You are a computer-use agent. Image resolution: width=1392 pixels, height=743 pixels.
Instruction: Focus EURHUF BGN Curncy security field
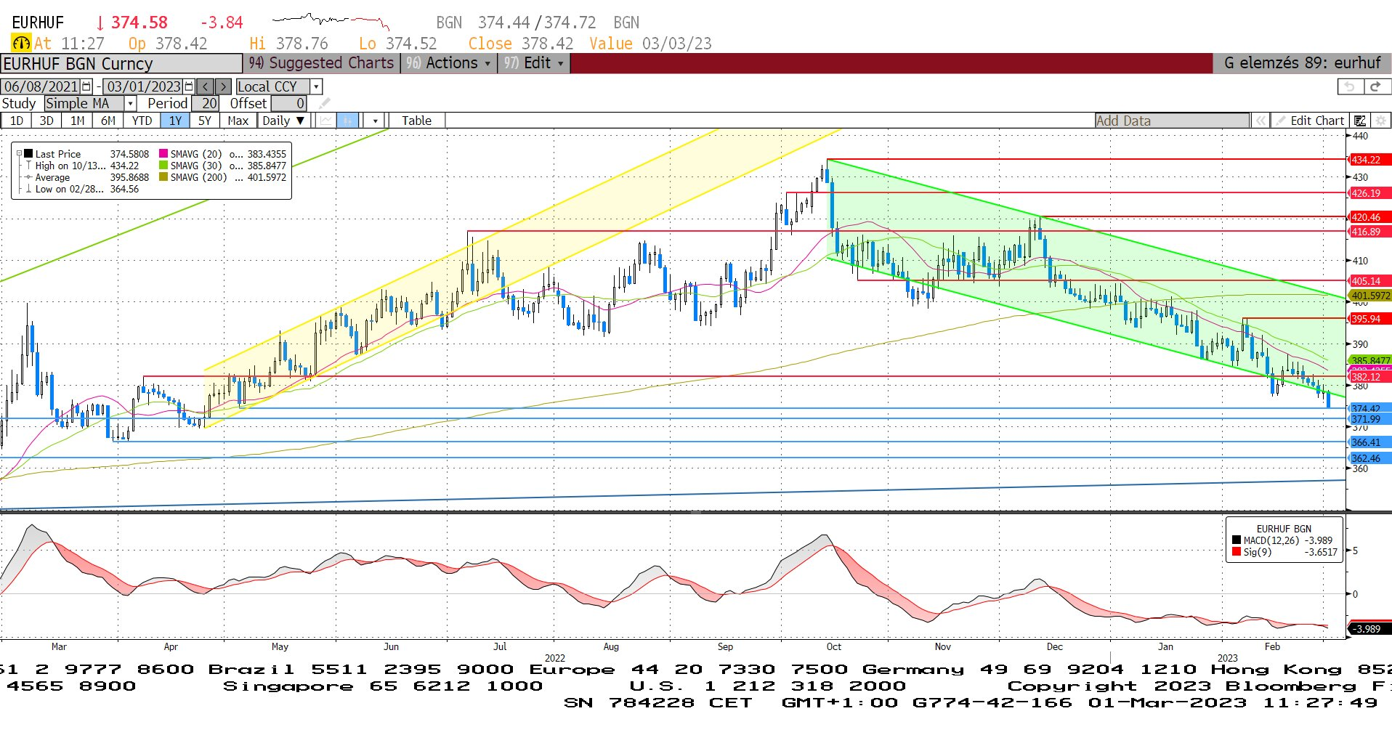[121, 64]
